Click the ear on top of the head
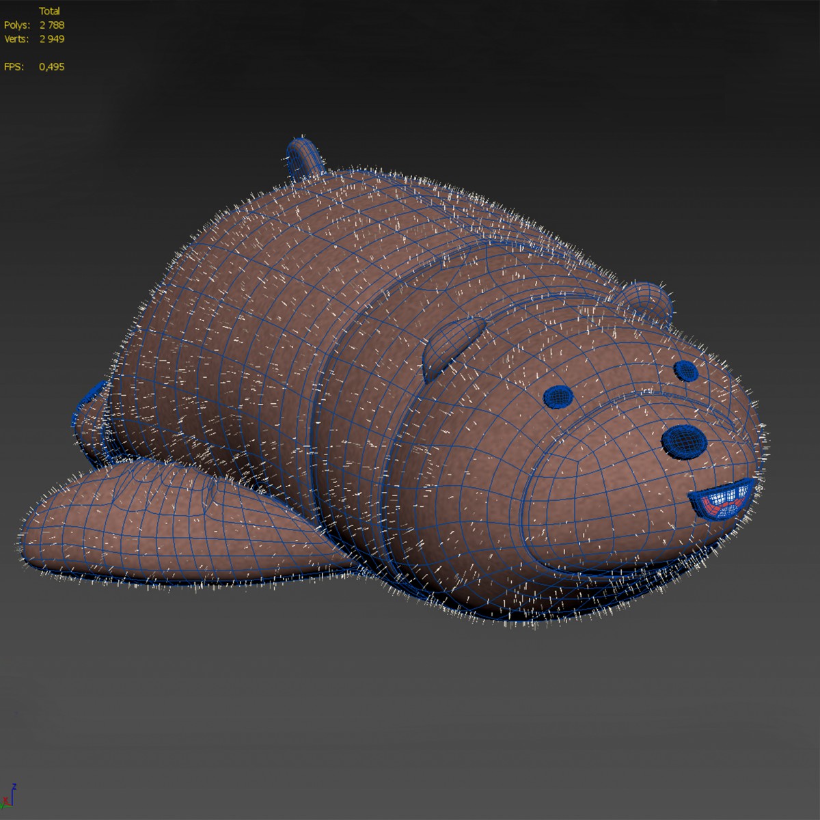 (x=645, y=297)
